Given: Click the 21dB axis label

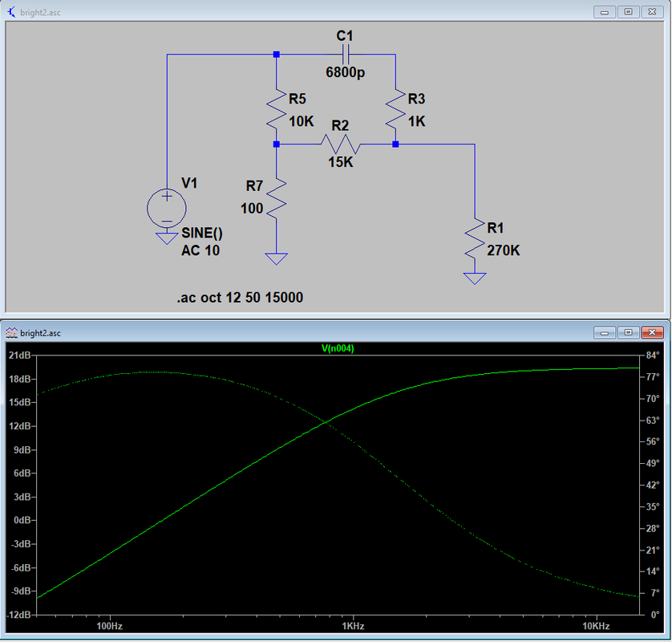Looking at the screenshot, I should point(20,355).
